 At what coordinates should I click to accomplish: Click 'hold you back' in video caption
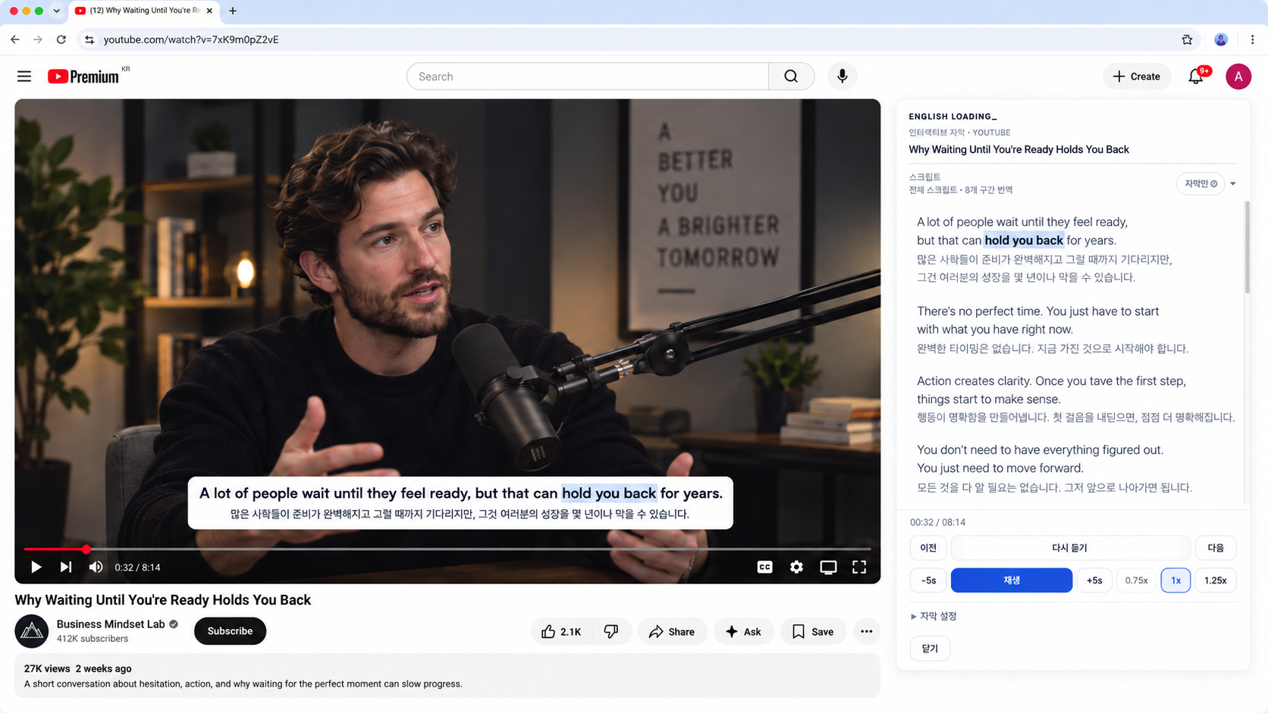(609, 493)
